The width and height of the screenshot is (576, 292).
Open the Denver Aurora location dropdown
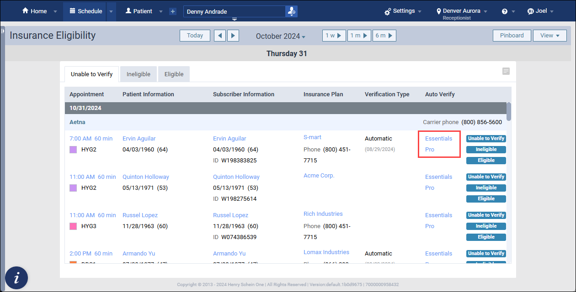point(462,11)
